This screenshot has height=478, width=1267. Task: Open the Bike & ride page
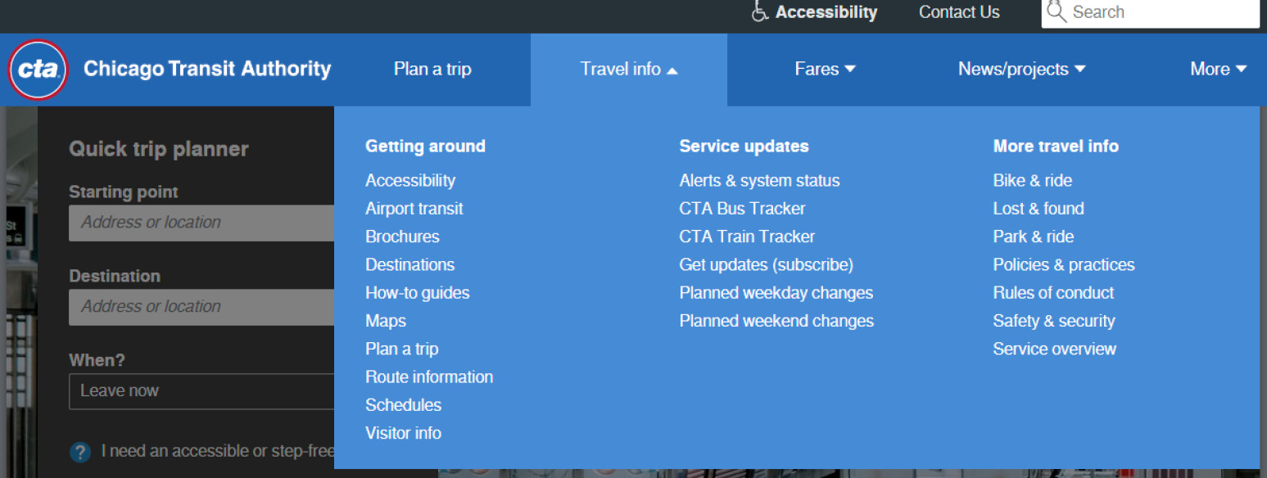point(1032,180)
